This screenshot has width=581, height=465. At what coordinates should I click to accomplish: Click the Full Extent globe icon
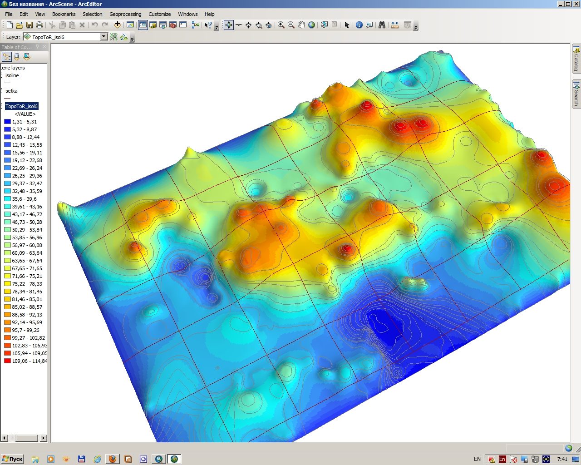312,25
